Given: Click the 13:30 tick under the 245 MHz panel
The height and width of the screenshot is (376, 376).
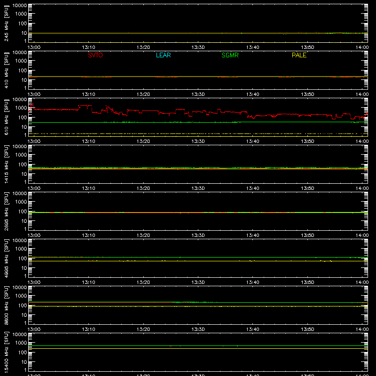Looking at the screenshot, I should 198,47.
